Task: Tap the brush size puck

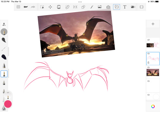Action: click(x=8, y=95)
